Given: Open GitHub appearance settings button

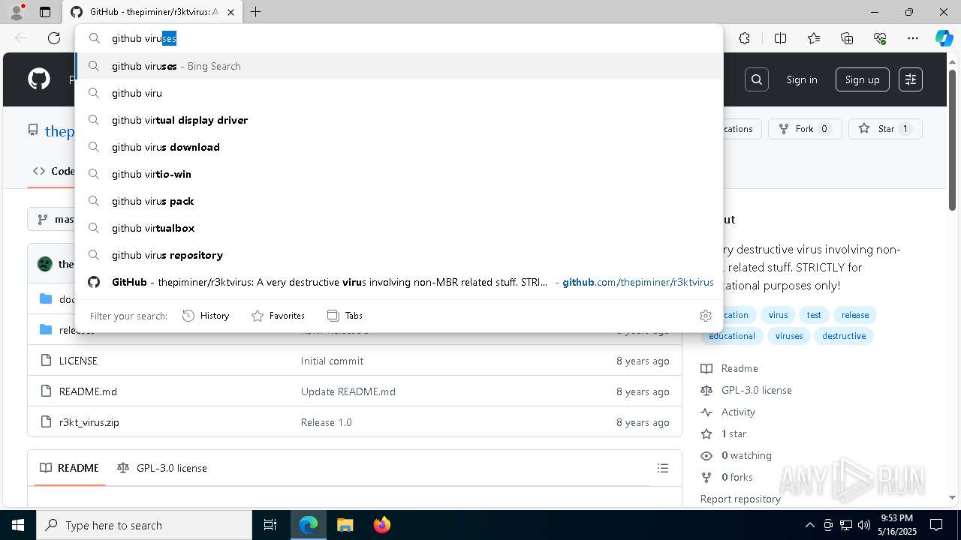Looking at the screenshot, I should click(x=911, y=79).
